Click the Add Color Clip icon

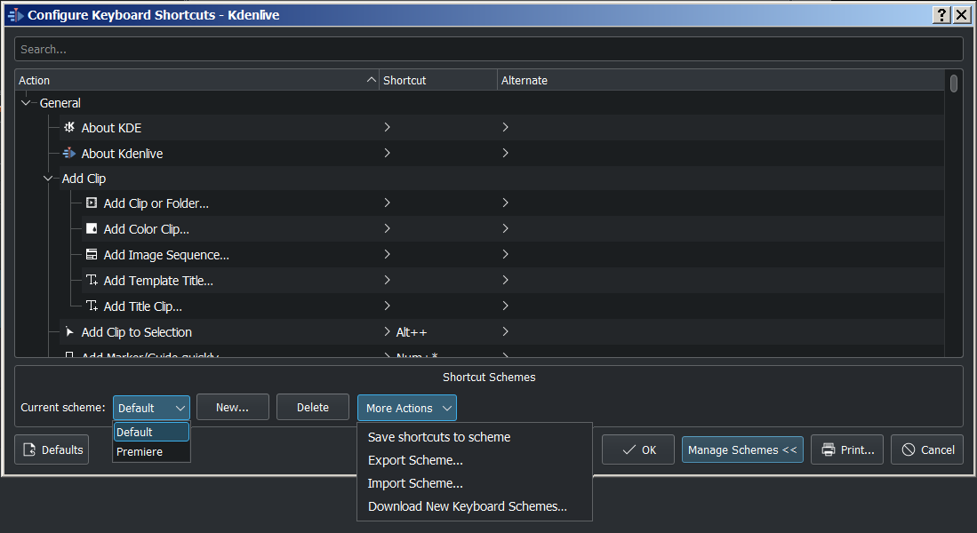click(x=92, y=228)
